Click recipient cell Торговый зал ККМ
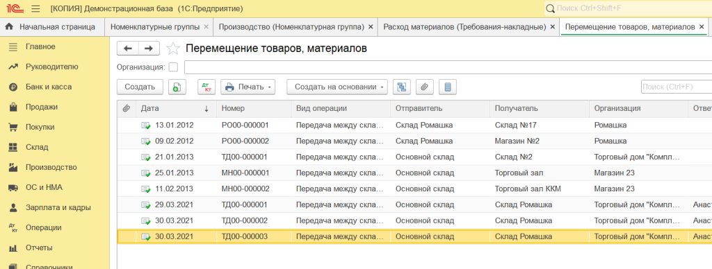This screenshot has height=269, width=712. [528, 189]
